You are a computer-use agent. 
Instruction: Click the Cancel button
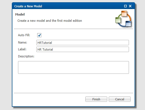point(120,99)
